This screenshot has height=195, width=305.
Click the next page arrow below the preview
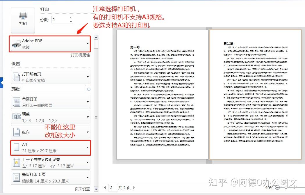click(x=133, y=188)
